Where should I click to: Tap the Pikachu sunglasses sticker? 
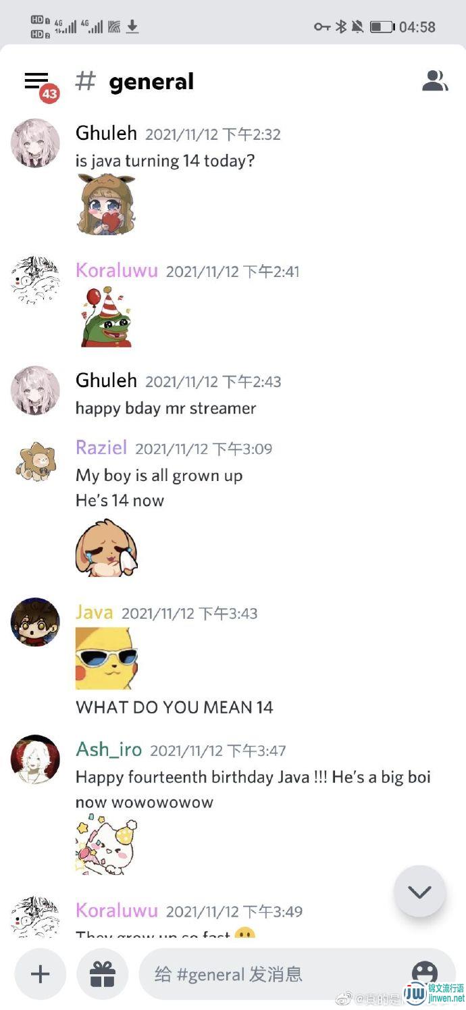pyautogui.click(x=107, y=659)
